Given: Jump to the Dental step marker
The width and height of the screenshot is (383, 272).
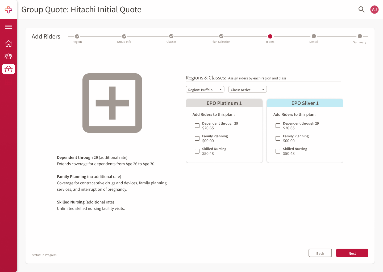Looking at the screenshot, I should coord(314,36).
